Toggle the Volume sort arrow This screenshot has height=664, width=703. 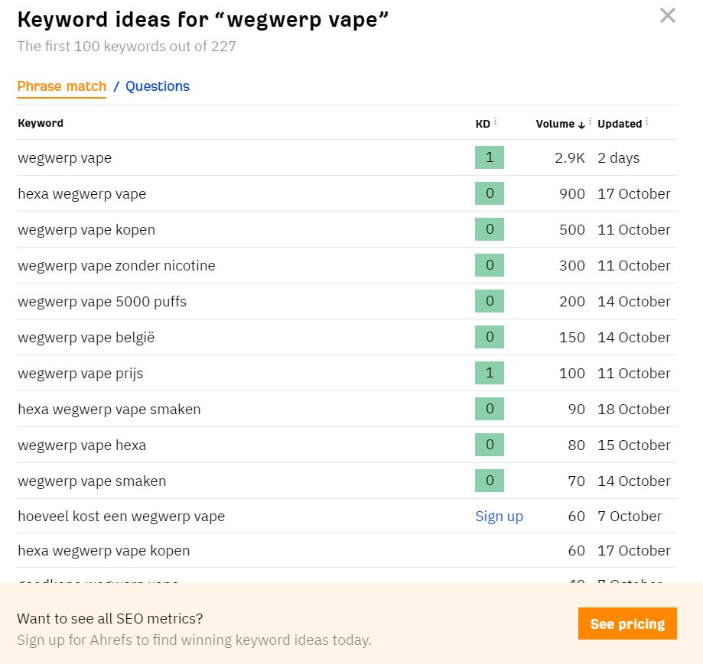coord(581,125)
